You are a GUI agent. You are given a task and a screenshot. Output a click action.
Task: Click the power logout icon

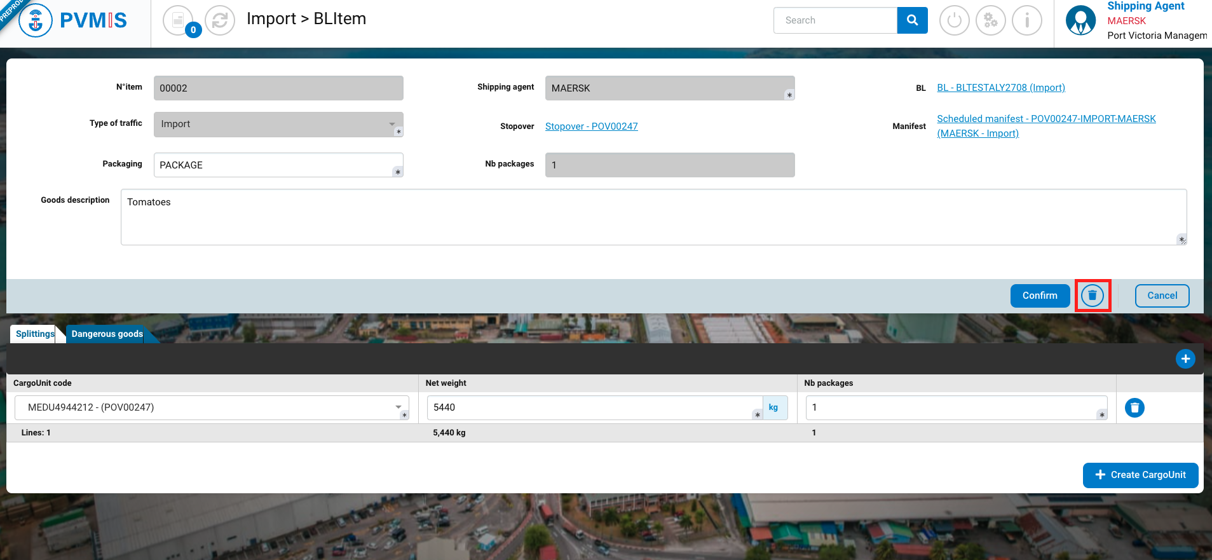954,20
